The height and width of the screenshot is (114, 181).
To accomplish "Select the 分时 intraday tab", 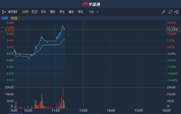I will (25, 12).
